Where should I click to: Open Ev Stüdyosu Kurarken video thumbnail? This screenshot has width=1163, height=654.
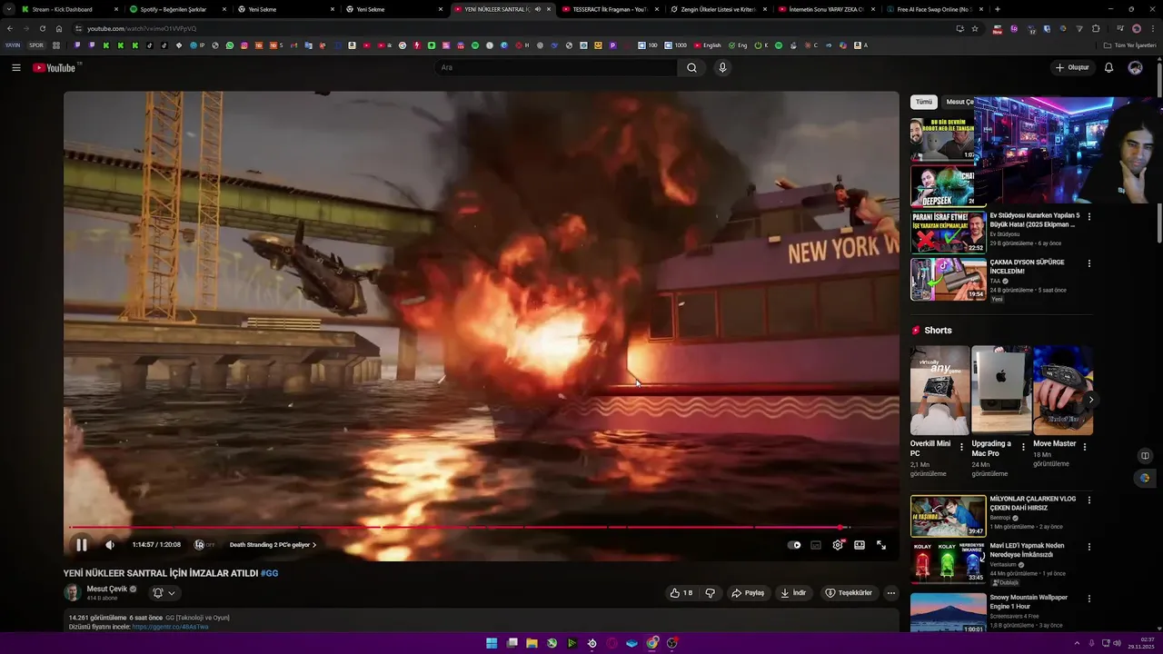(948, 233)
